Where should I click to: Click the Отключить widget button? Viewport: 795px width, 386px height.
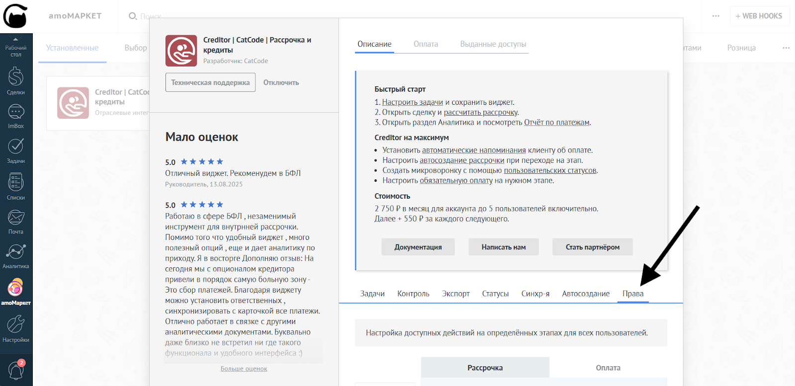[x=281, y=82]
